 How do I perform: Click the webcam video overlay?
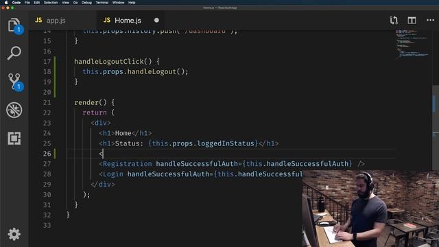pyautogui.click(x=370, y=209)
